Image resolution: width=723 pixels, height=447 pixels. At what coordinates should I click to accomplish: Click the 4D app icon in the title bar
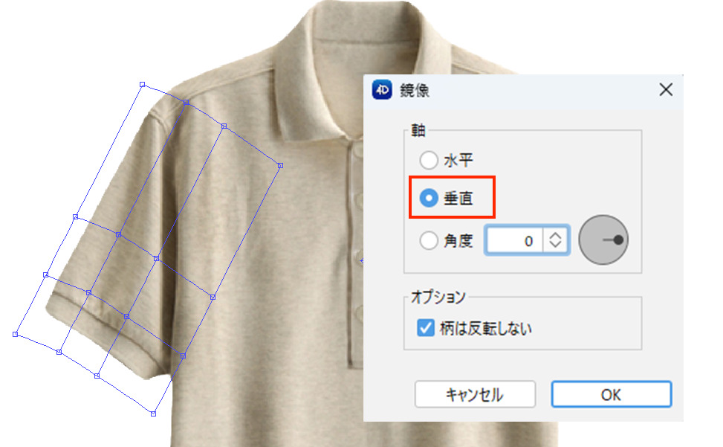(x=382, y=89)
